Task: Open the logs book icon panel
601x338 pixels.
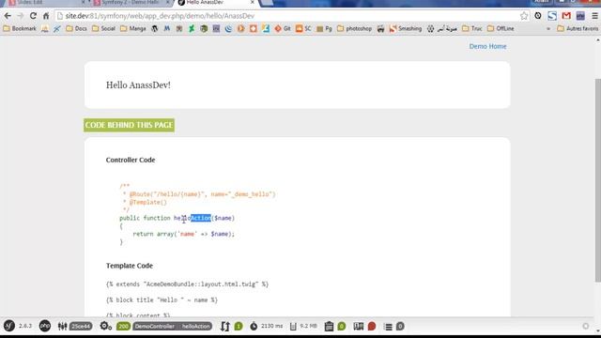Action: pos(359,326)
